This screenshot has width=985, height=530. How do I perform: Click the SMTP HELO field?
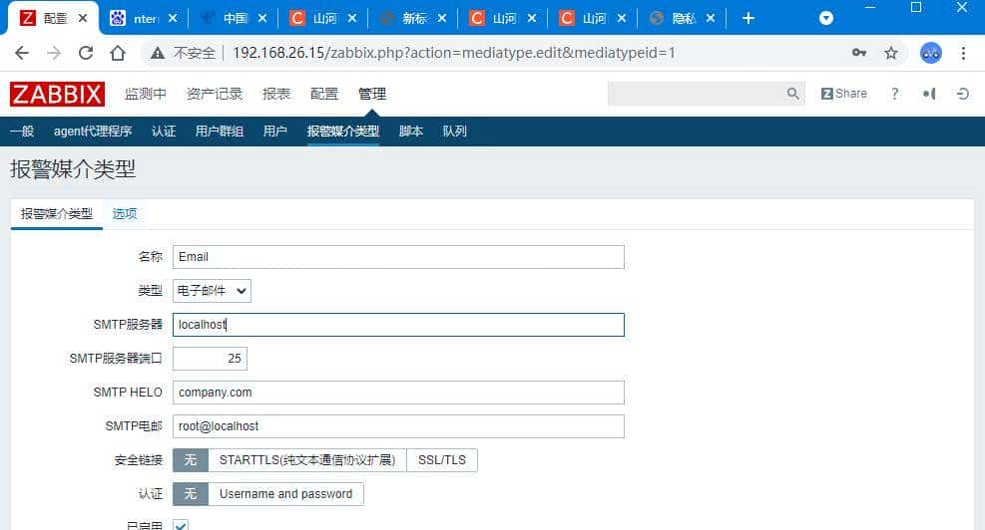(398, 393)
